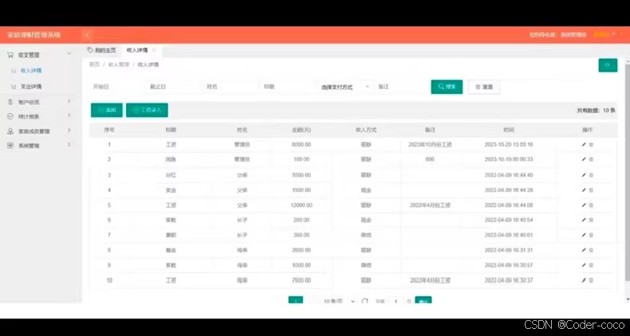Close the 收入详情 tab with its x
Viewport: 630px width, 336px height.
pos(154,50)
